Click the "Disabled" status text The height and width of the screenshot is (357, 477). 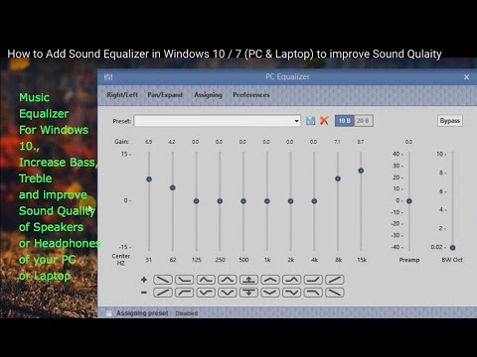(x=187, y=313)
